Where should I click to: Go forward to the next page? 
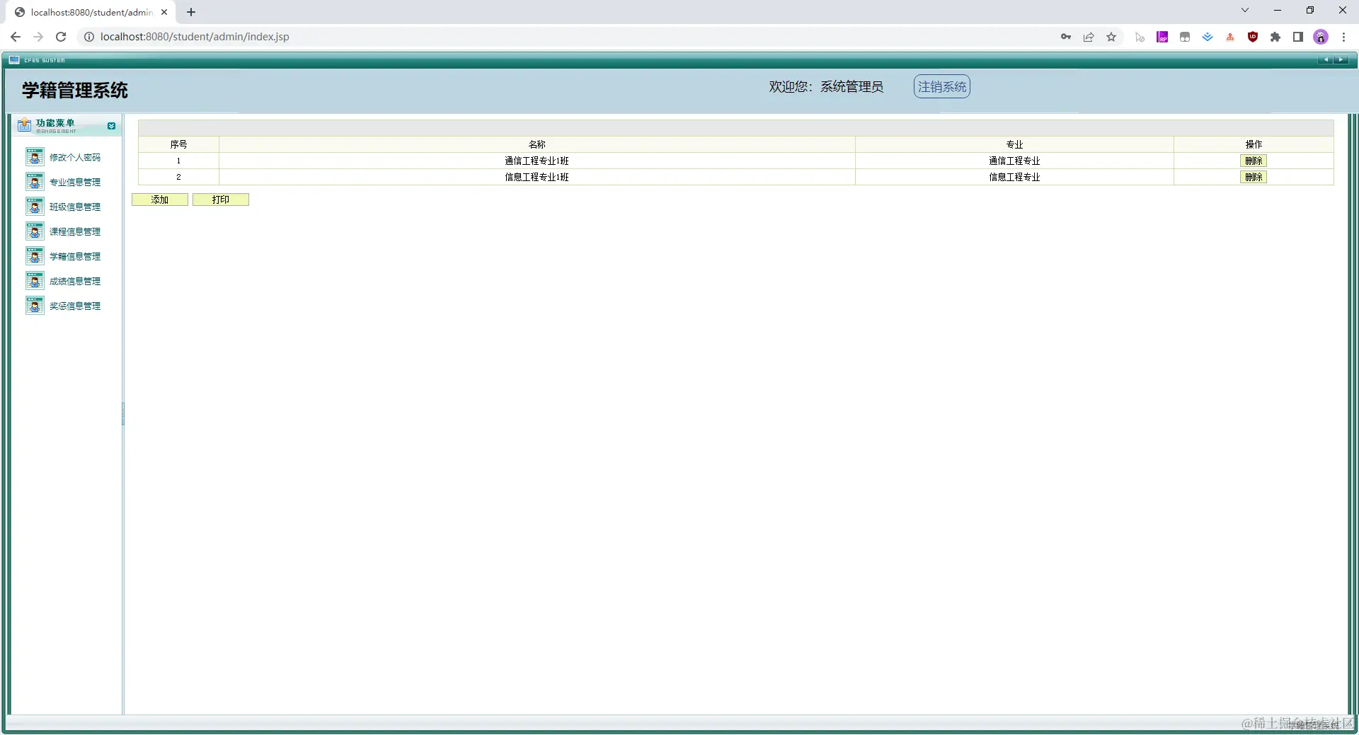(x=38, y=37)
